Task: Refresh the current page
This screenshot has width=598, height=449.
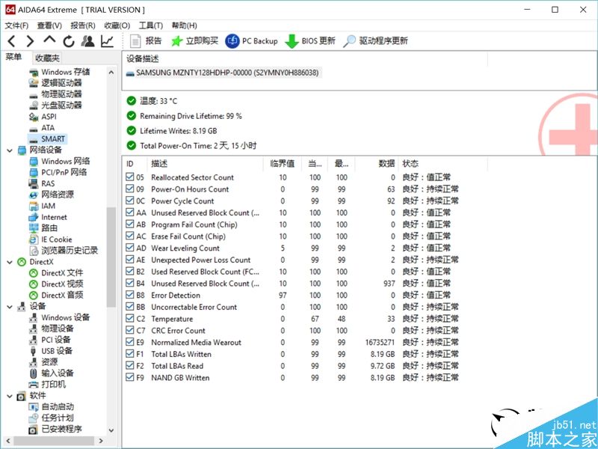Action: click(69, 41)
